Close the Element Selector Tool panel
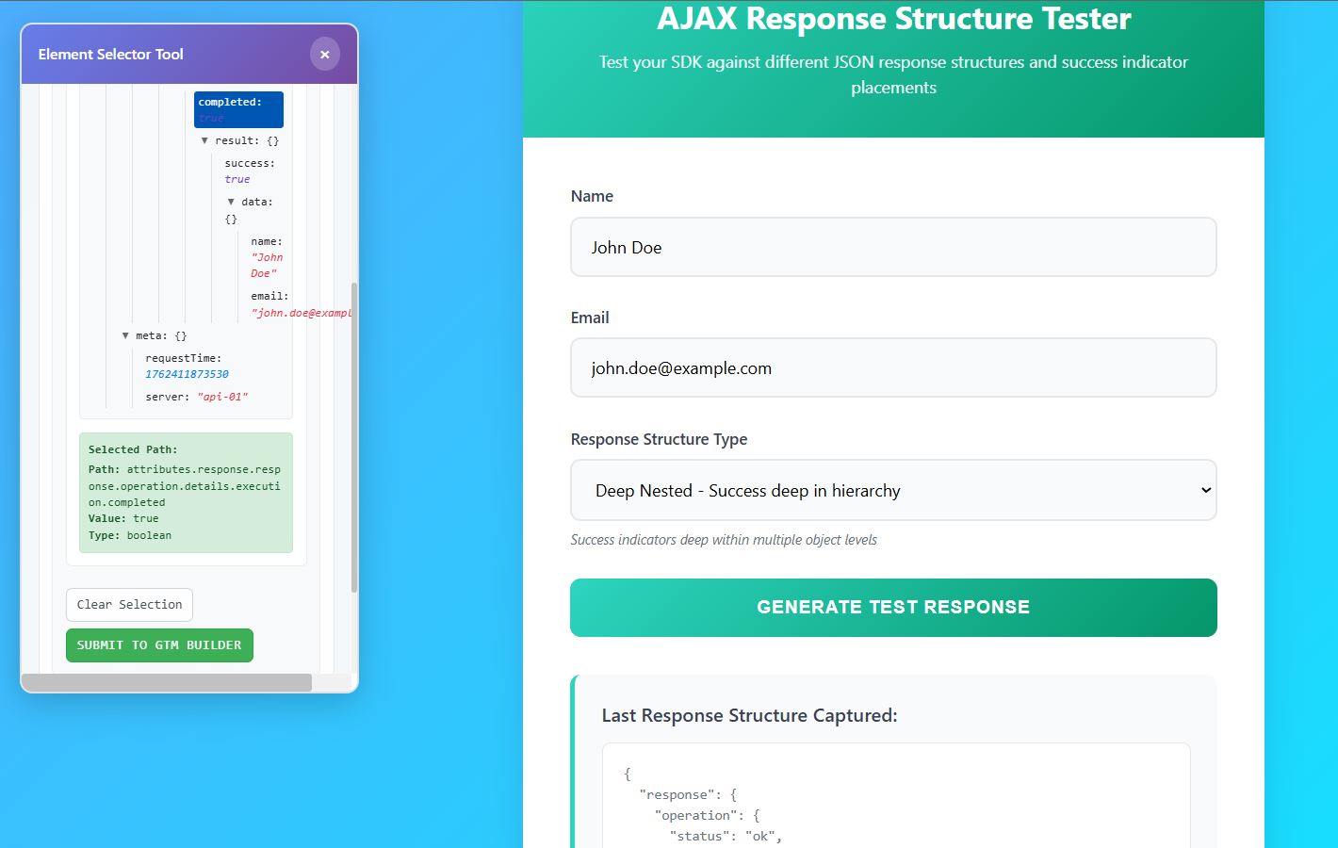The image size is (1338, 848). 324,55
